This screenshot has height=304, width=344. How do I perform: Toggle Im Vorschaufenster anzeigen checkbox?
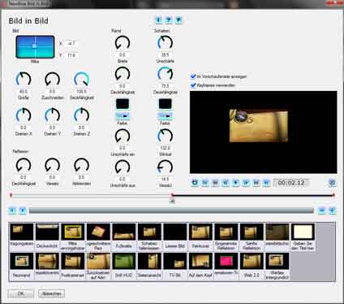[x=193, y=76]
